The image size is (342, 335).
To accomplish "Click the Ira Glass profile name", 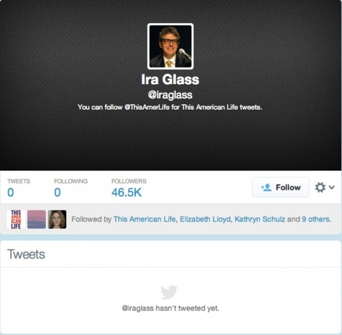I will [170, 79].
